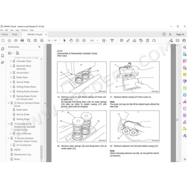The width and height of the screenshot is (187, 187).
Task: Switch to the Home tab
Action: coord(5,34)
